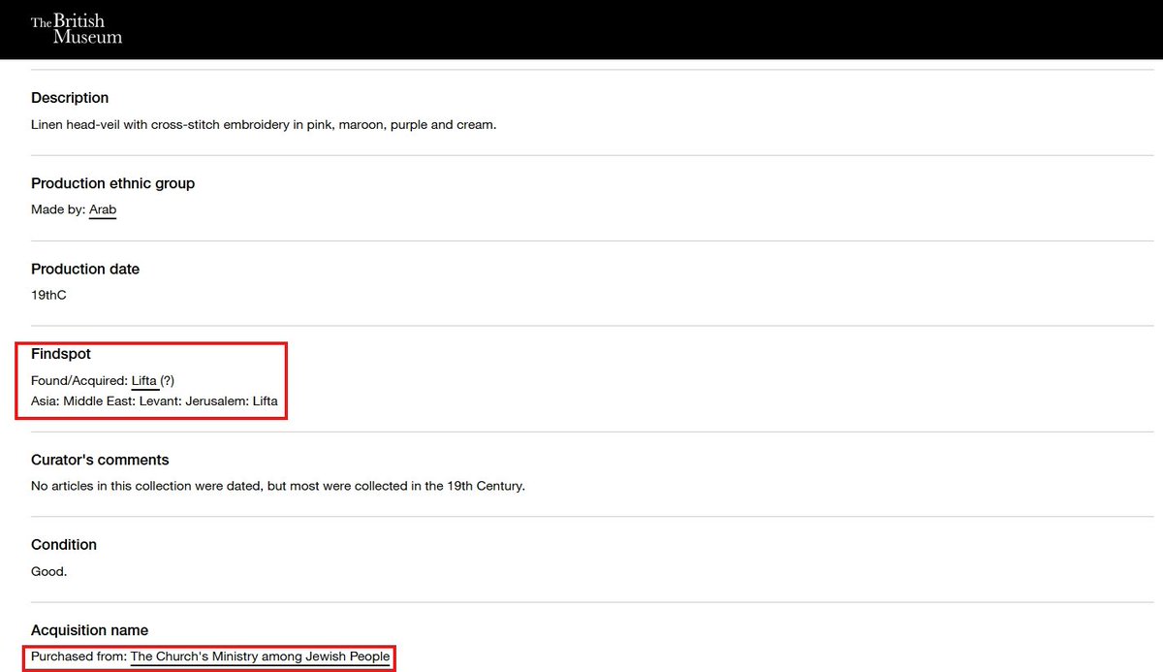This screenshot has width=1163, height=672.
Task: Select the curator's comment about undated articles
Action: [x=278, y=486]
